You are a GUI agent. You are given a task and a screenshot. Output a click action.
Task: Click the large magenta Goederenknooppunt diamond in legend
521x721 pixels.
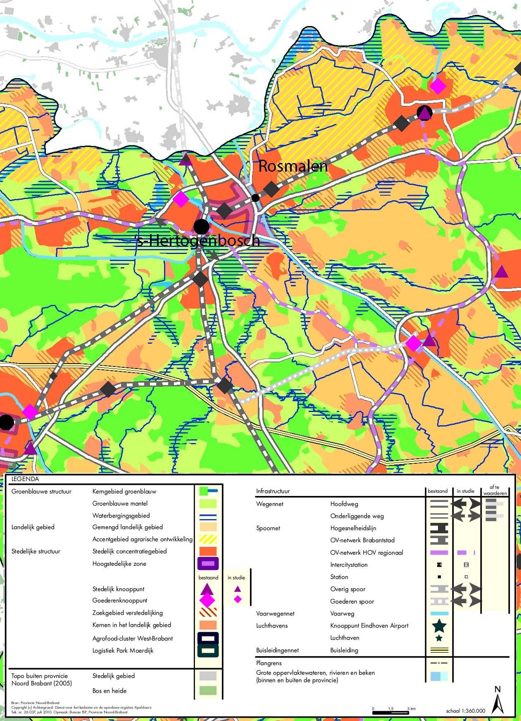[207, 600]
